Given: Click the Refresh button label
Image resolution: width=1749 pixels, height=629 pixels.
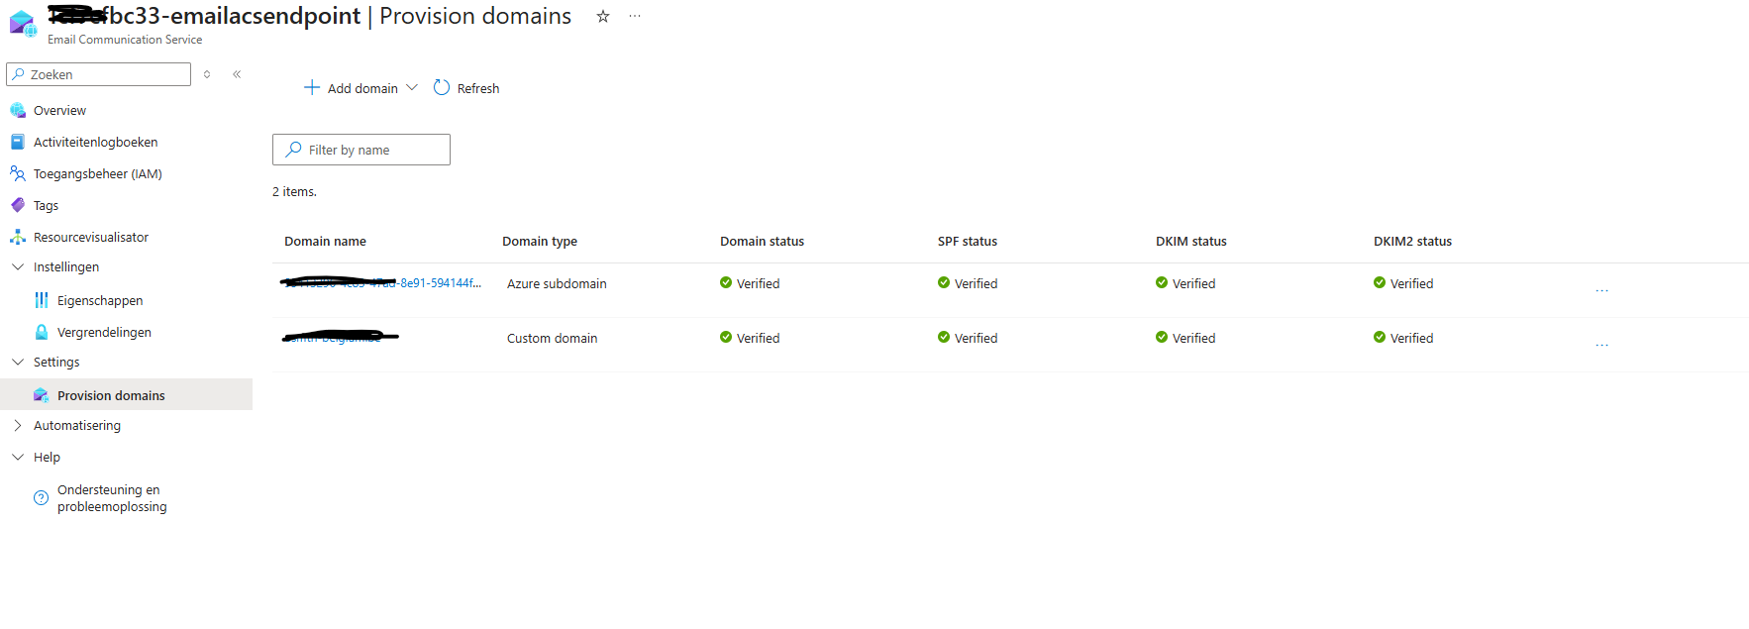Looking at the screenshot, I should point(478,88).
